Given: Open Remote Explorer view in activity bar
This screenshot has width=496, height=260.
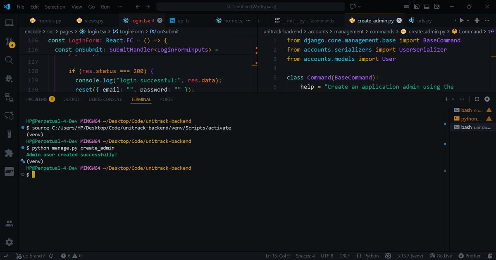Looking at the screenshot, I should pyautogui.click(x=9, y=97).
